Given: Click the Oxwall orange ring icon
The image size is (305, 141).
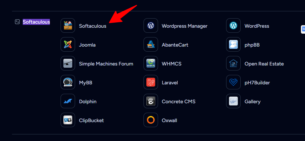Looking at the screenshot, I should (x=151, y=120).
